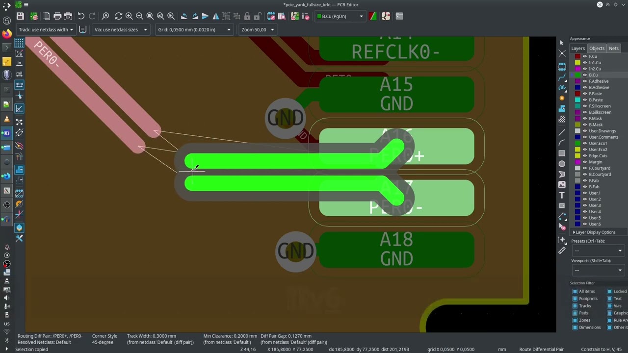The width and height of the screenshot is (628, 353).
Task: Lock the selected items
Action: [247, 16]
